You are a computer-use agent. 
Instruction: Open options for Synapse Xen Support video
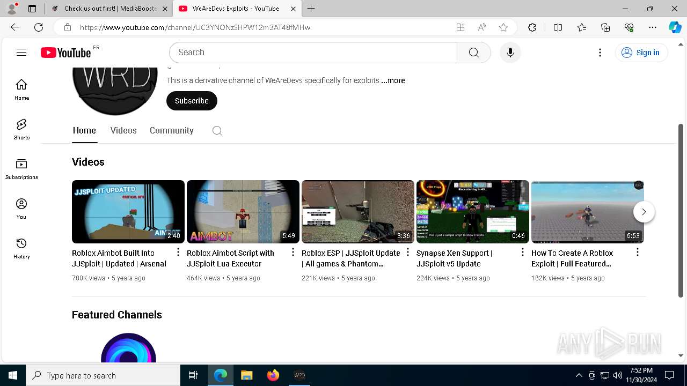point(523,252)
